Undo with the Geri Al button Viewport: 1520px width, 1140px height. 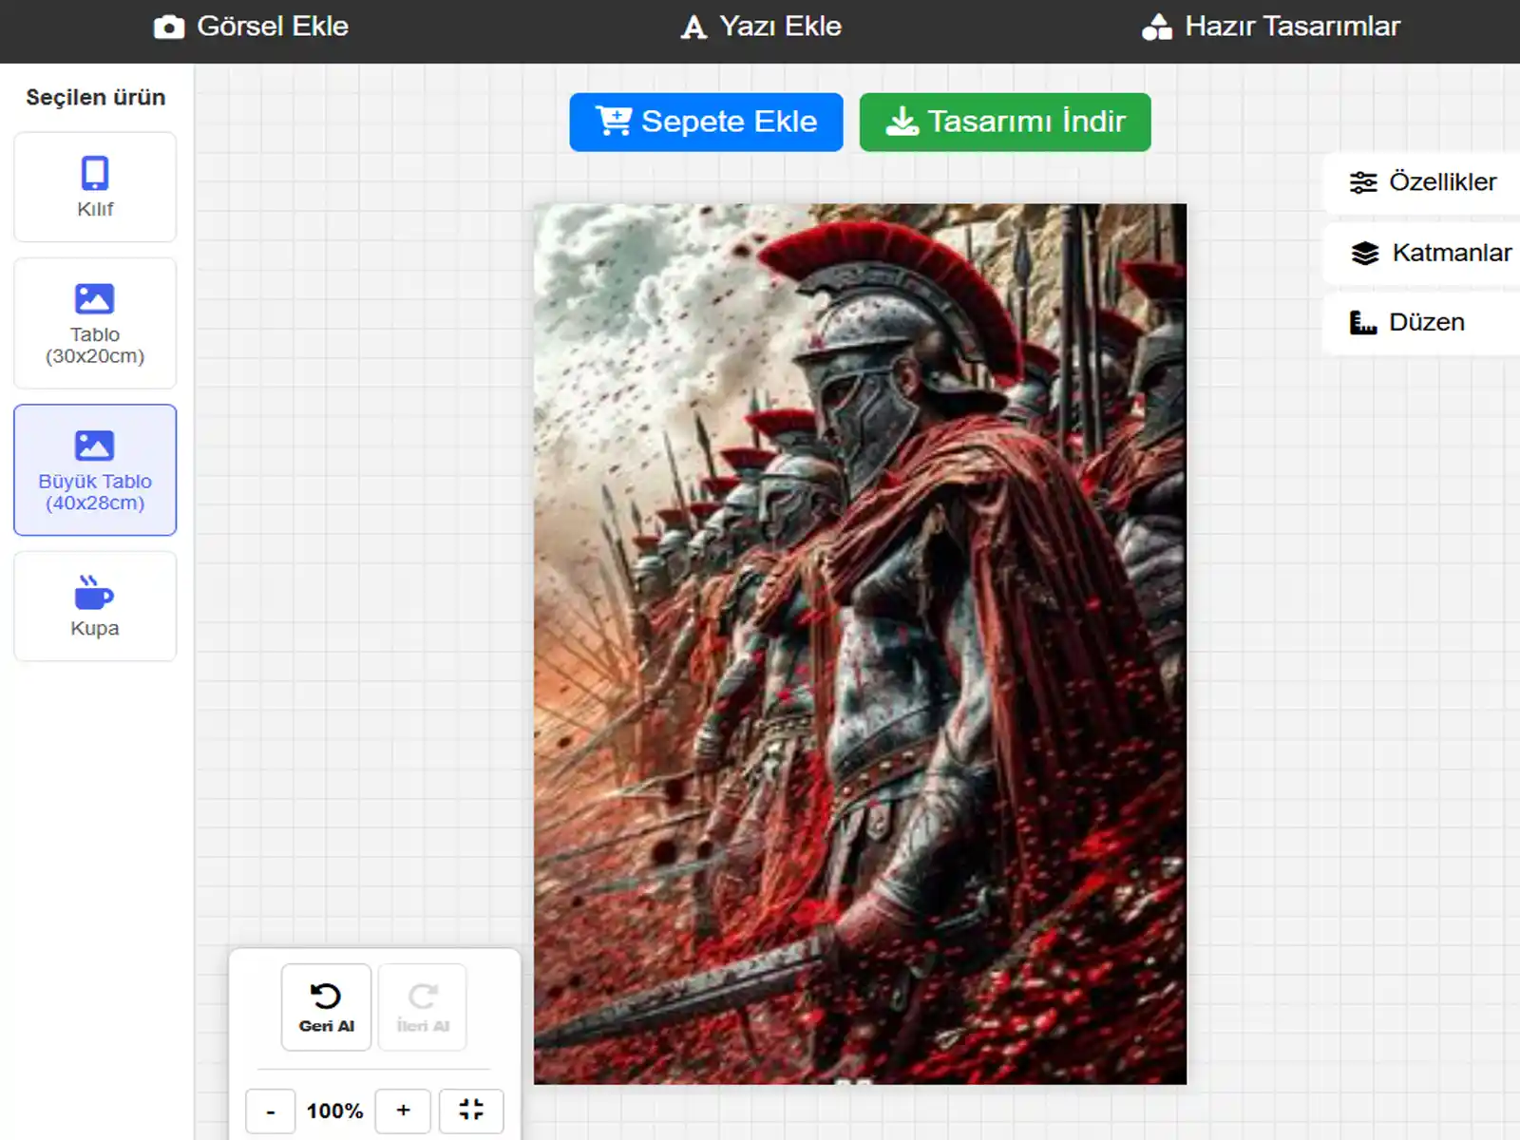coord(326,1007)
